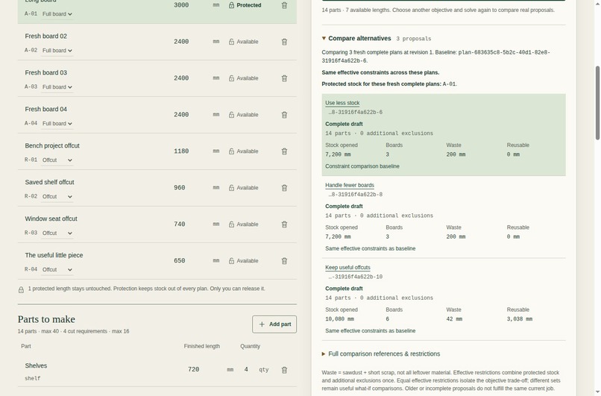Open stock type dropdown for A-04

57,124
